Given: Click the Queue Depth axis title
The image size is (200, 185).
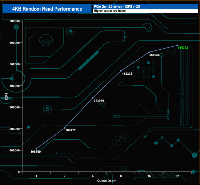Looking at the screenshot, I should point(107,181).
